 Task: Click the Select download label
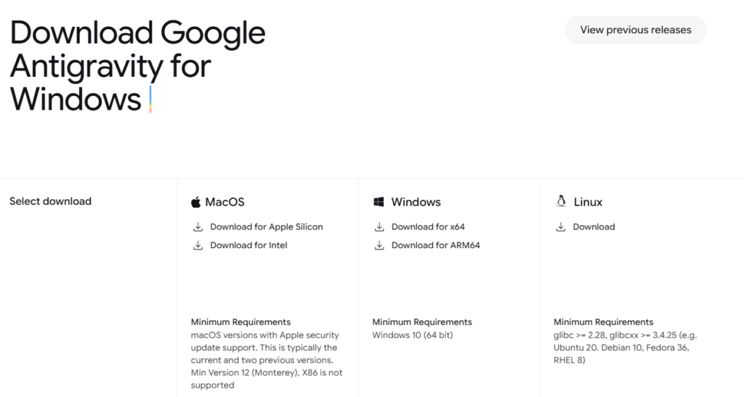click(x=50, y=201)
